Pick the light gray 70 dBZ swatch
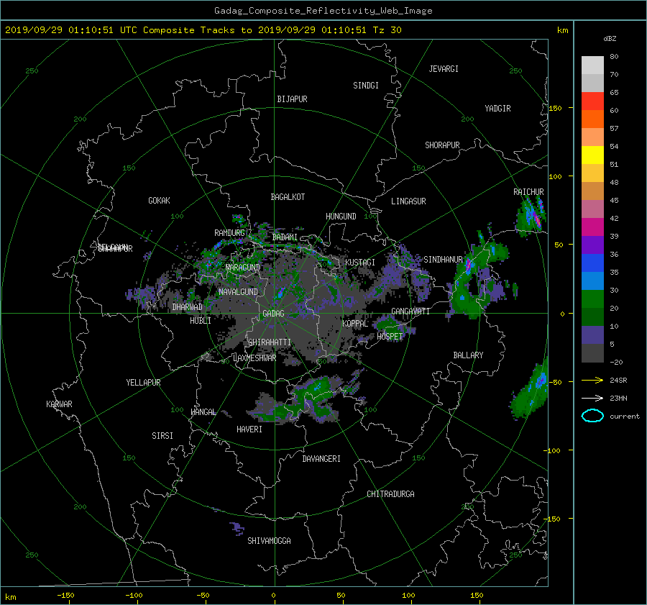Image resolution: width=647 pixels, height=605 pixels. point(592,65)
